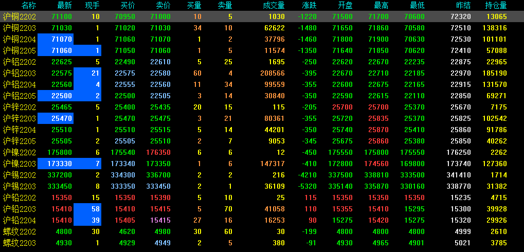Image resolution: width=524 pixels, height=252 pixels.
Task: Click highlighted 现手 value 21
Action: pyautogui.click(x=87, y=73)
